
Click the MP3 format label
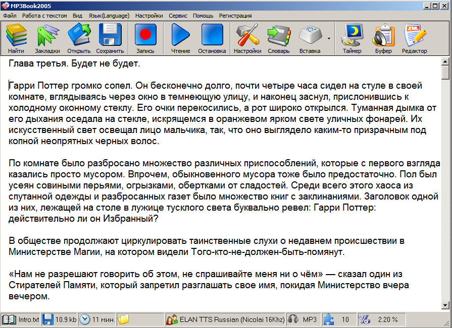coord(310,319)
